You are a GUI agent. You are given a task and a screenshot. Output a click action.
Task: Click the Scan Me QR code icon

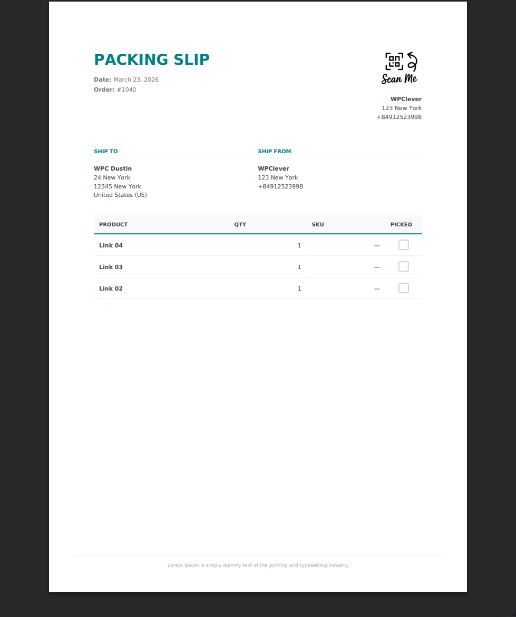(x=400, y=68)
